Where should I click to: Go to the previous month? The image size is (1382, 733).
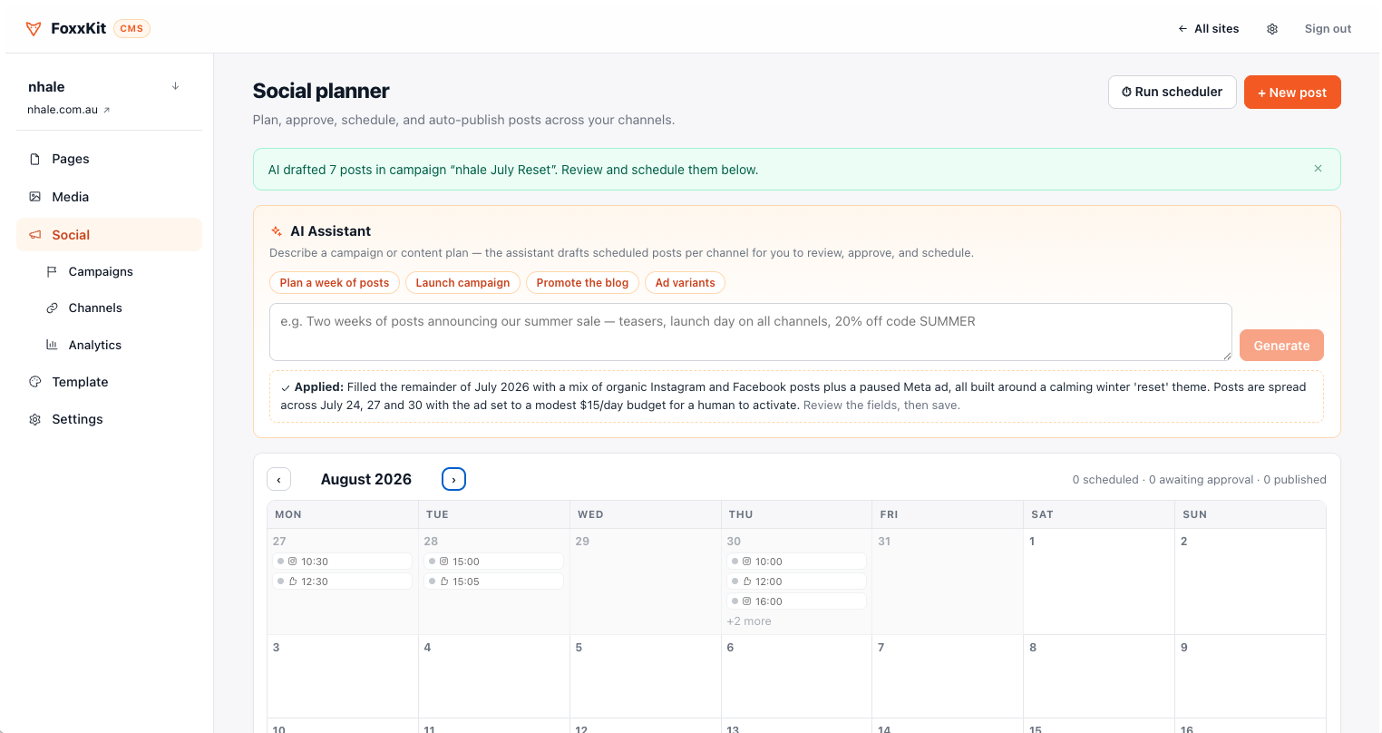(x=278, y=479)
